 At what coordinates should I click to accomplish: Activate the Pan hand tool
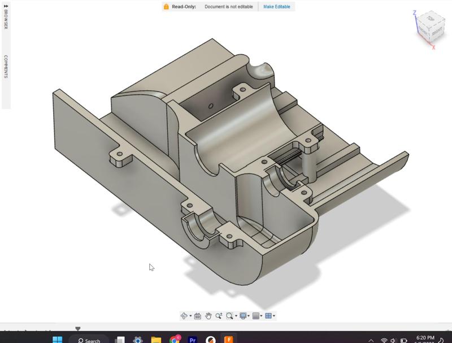point(208,316)
